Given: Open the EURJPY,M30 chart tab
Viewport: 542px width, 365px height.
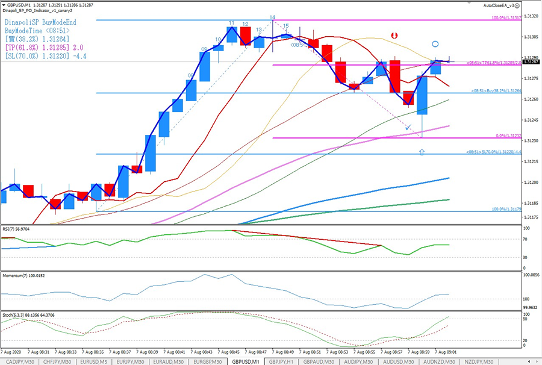Looking at the screenshot, I should click(130, 361).
